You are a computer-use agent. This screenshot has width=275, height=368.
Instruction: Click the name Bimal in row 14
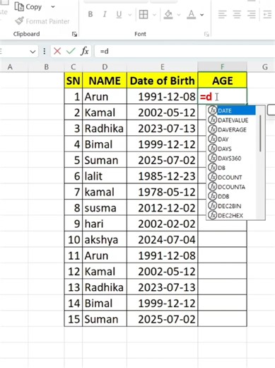[x=105, y=304]
